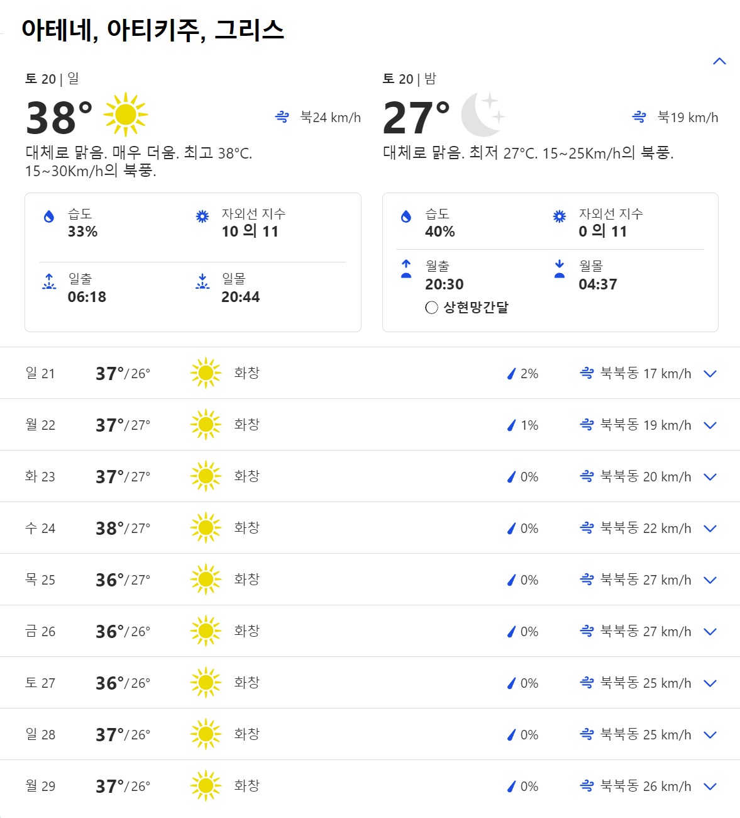This screenshot has width=740, height=818.
Task: Expand the 수 24 forecast details
Action: [x=710, y=529]
